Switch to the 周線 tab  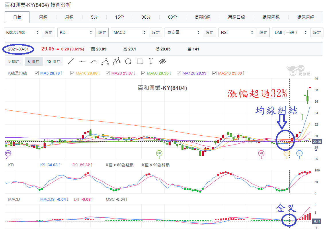click(x=43, y=17)
